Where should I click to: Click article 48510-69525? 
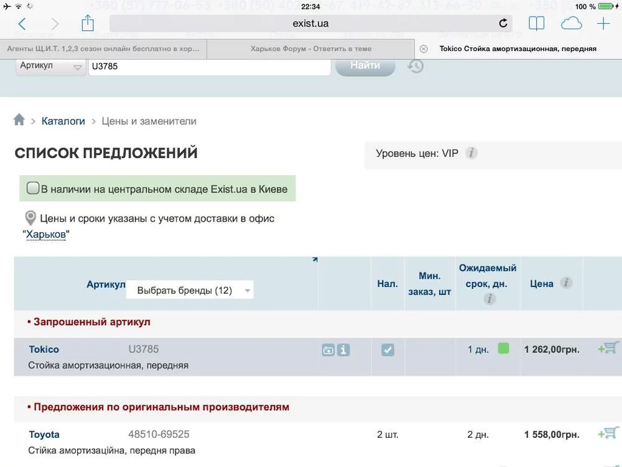click(x=159, y=435)
